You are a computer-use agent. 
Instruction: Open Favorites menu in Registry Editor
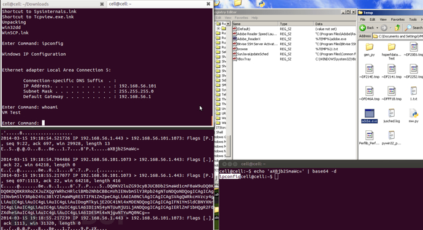(241, 18)
